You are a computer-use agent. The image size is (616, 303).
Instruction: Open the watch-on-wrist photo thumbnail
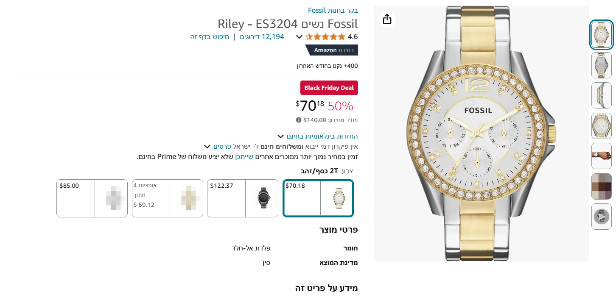pyautogui.click(x=601, y=156)
